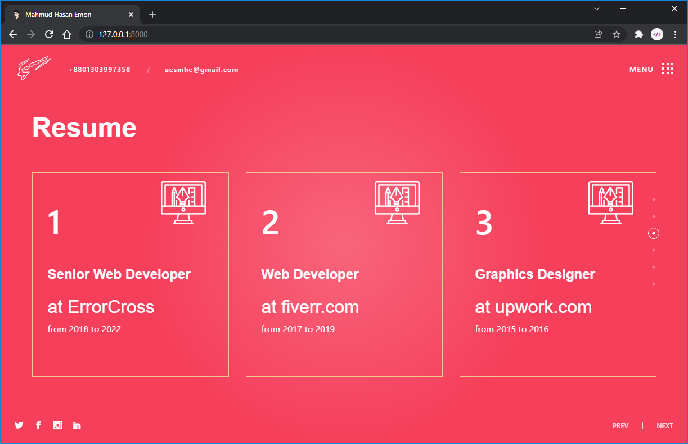Open the LinkedIn social link

pyautogui.click(x=77, y=425)
